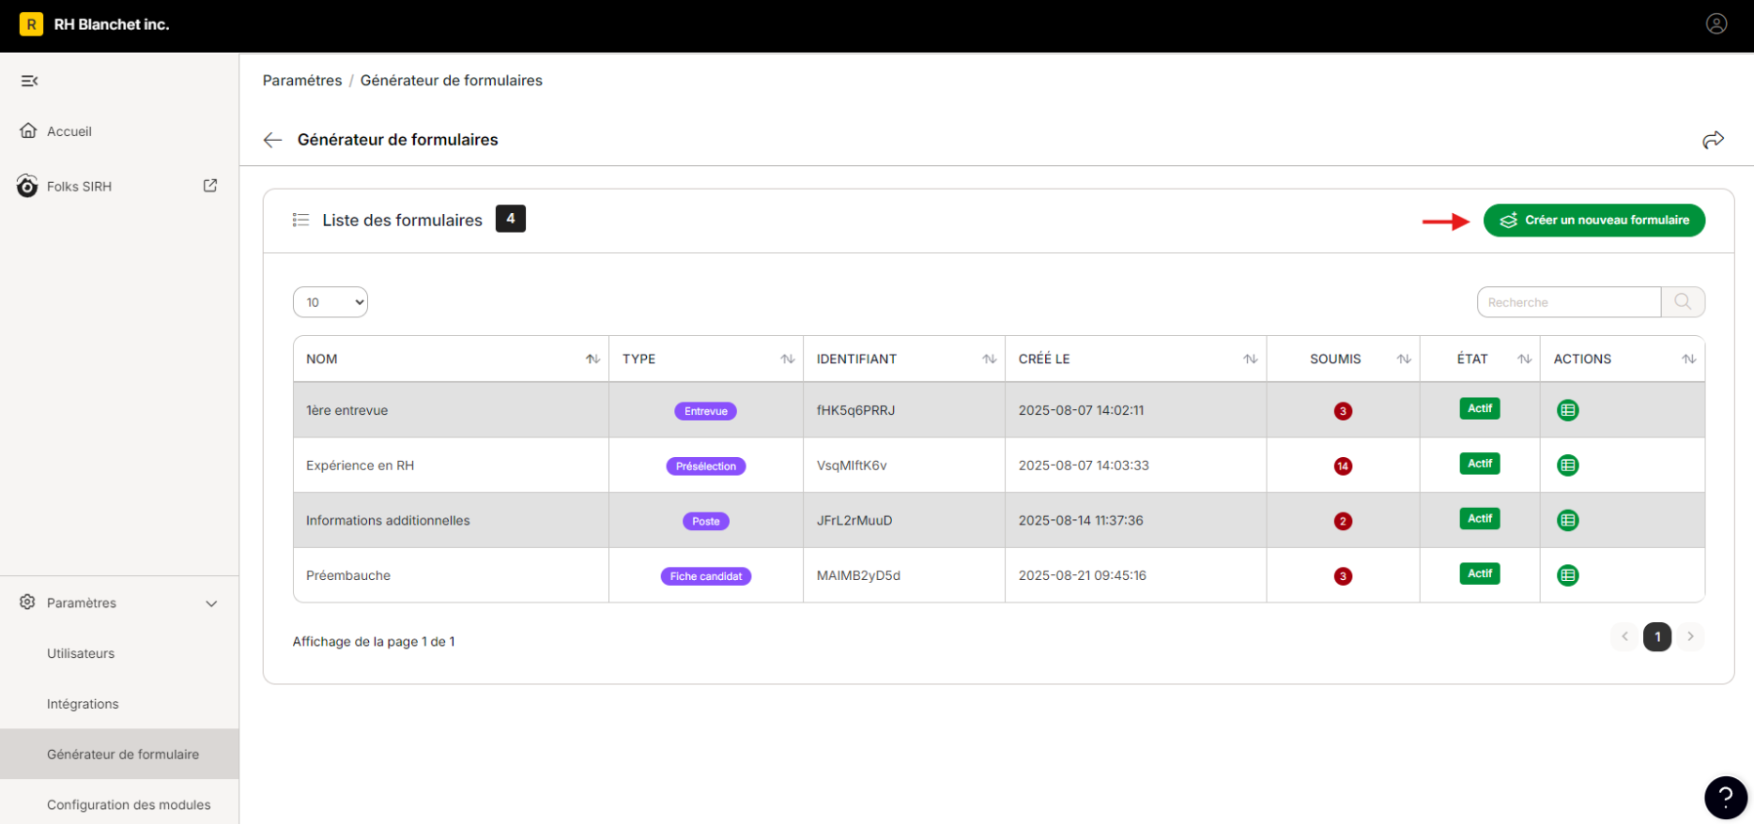Click into the Recherche search field

tap(1569, 302)
